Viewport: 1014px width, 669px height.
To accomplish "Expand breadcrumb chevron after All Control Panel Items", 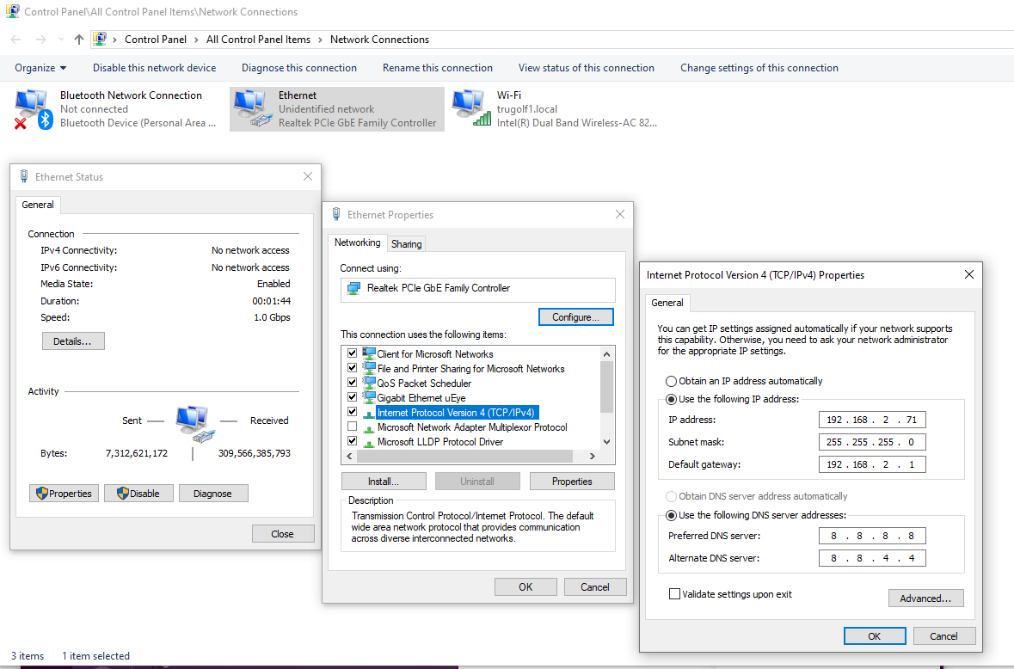I will coord(319,40).
